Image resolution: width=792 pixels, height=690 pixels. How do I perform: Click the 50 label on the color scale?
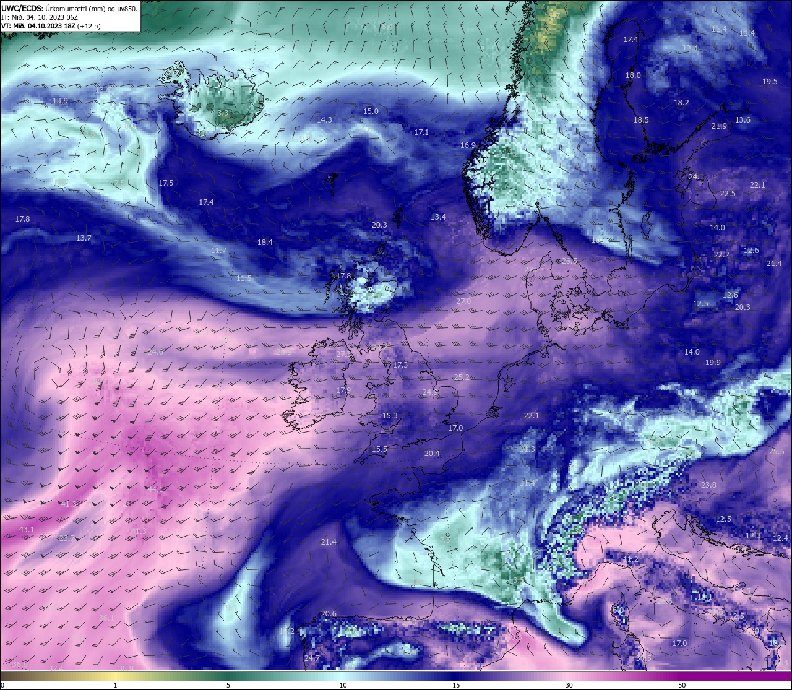point(682,685)
